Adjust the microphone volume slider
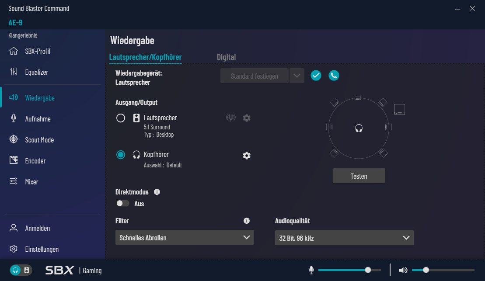This screenshot has width=485, height=281. (349, 270)
